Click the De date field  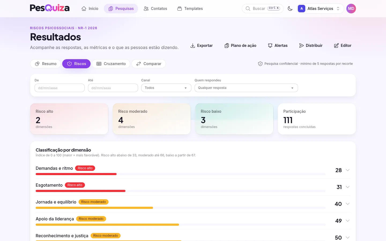pyautogui.click(x=60, y=88)
